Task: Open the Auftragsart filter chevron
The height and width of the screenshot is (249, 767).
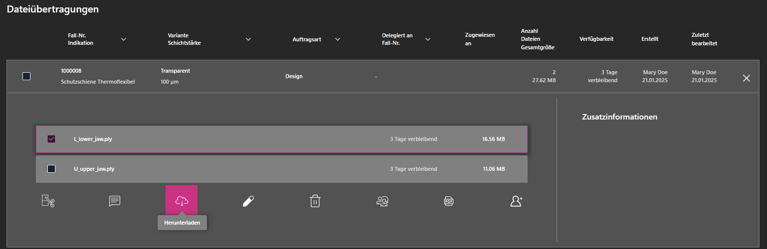Action: point(338,39)
